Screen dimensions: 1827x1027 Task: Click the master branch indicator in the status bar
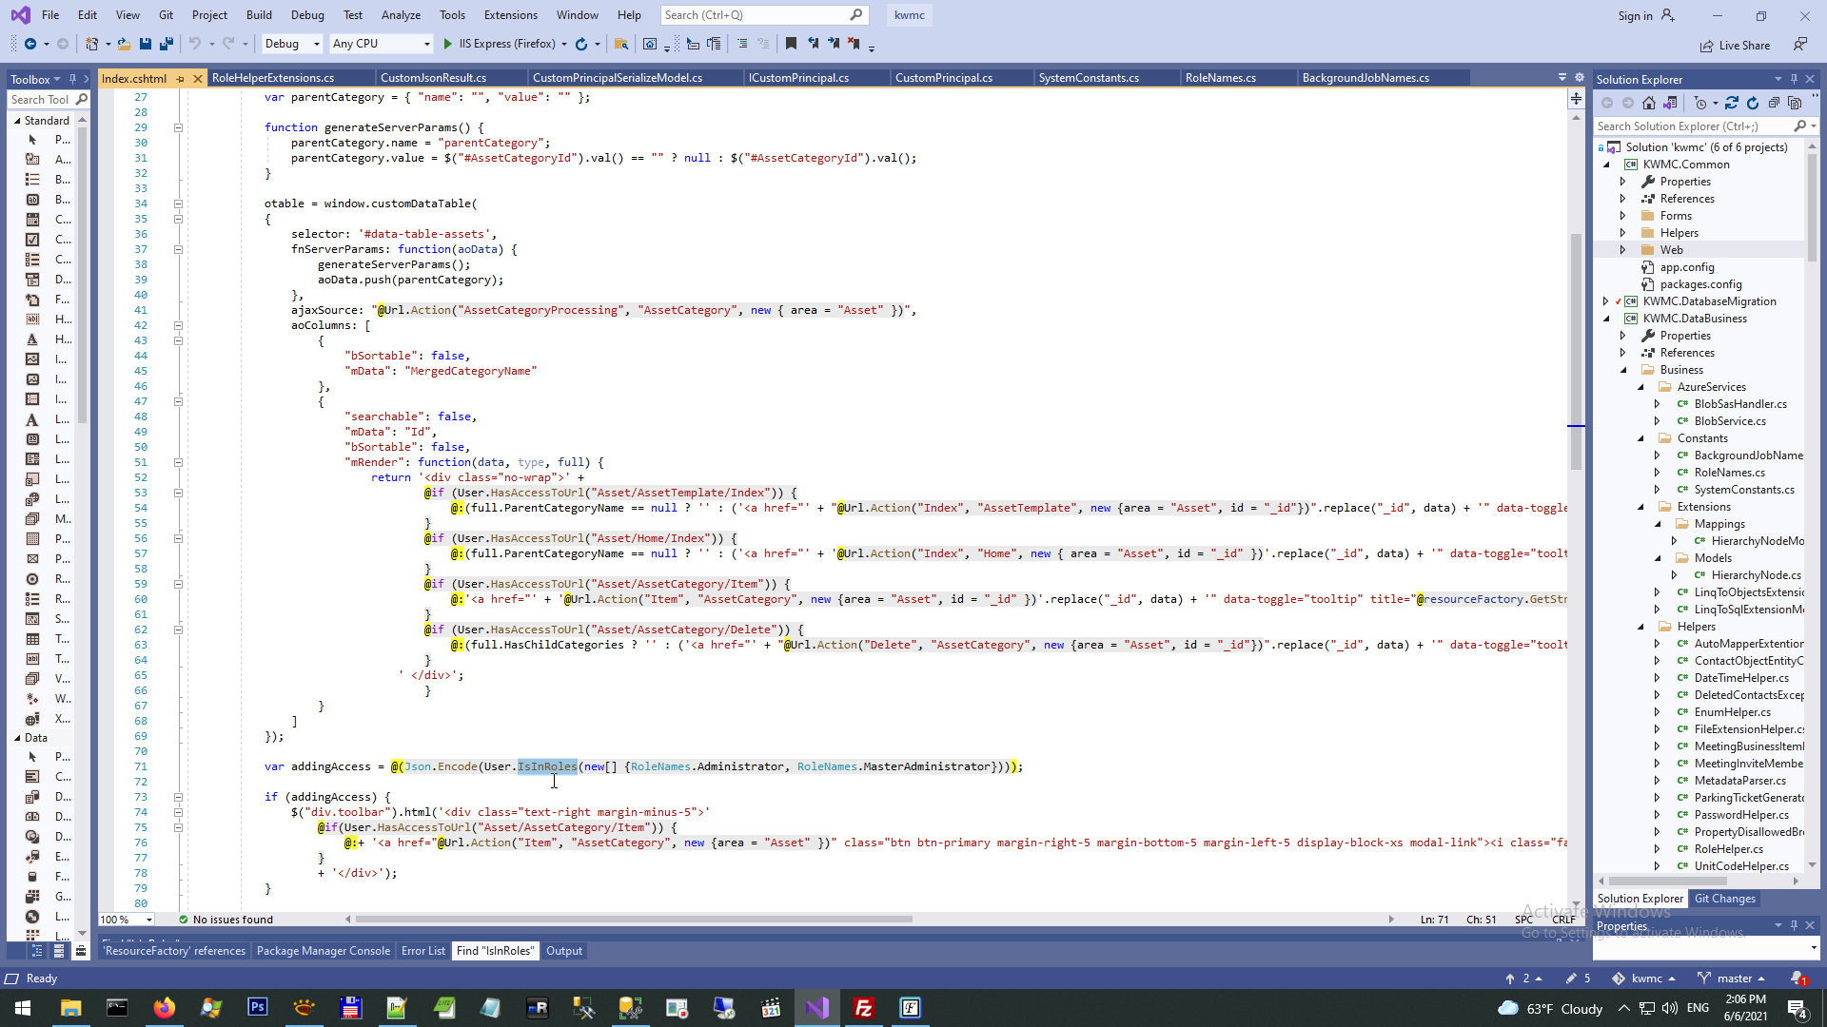click(1734, 979)
